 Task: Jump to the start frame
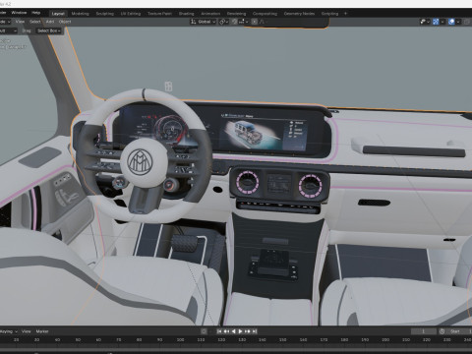pos(219,331)
